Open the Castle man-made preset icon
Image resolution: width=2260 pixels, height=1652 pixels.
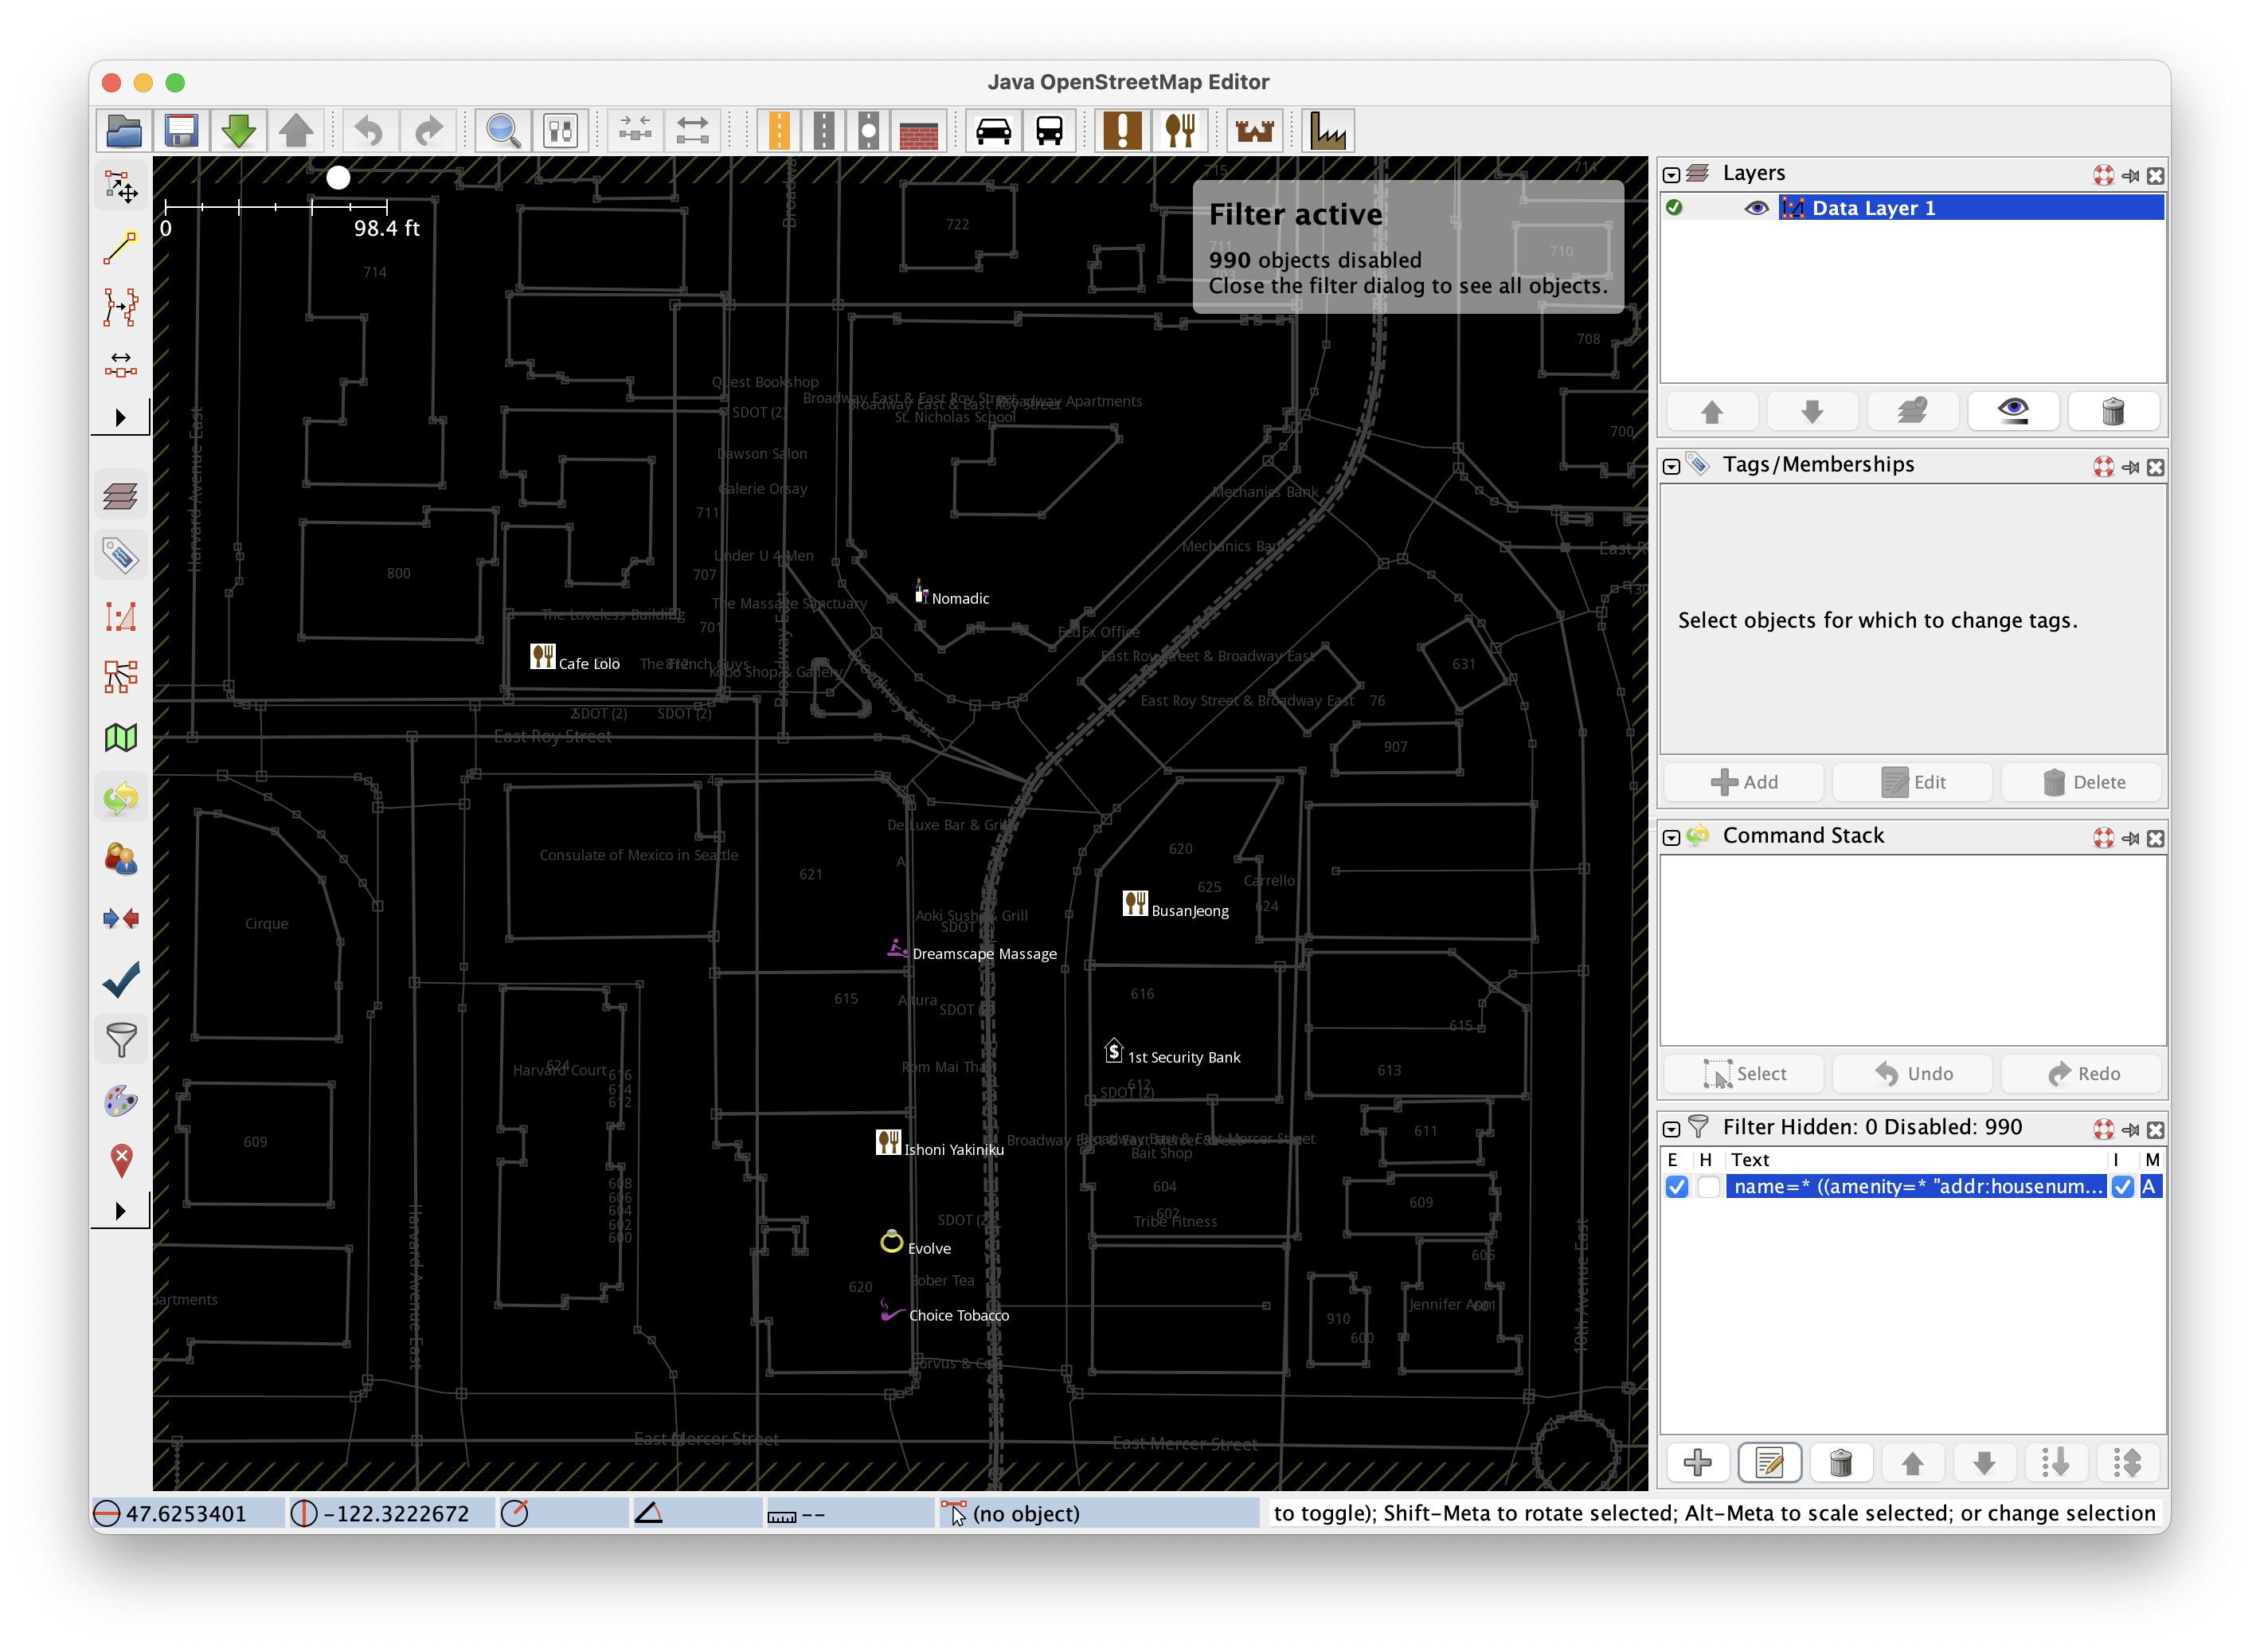click(x=1254, y=131)
